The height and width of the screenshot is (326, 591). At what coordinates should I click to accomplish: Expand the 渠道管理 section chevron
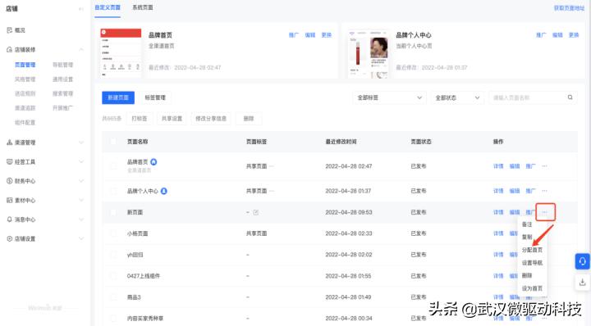[x=81, y=143]
